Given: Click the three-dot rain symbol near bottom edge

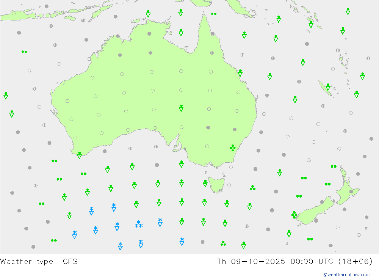Looking at the screenshot, I should pos(223,243).
